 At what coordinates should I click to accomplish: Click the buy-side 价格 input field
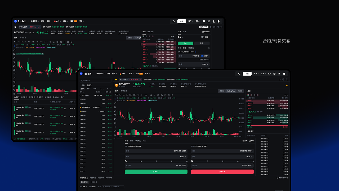click(x=156, y=151)
